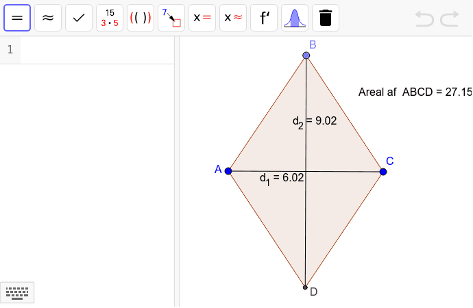This screenshot has width=473, height=308.
Task: Click point A on the rhombus
Action: click(x=228, y=171)
